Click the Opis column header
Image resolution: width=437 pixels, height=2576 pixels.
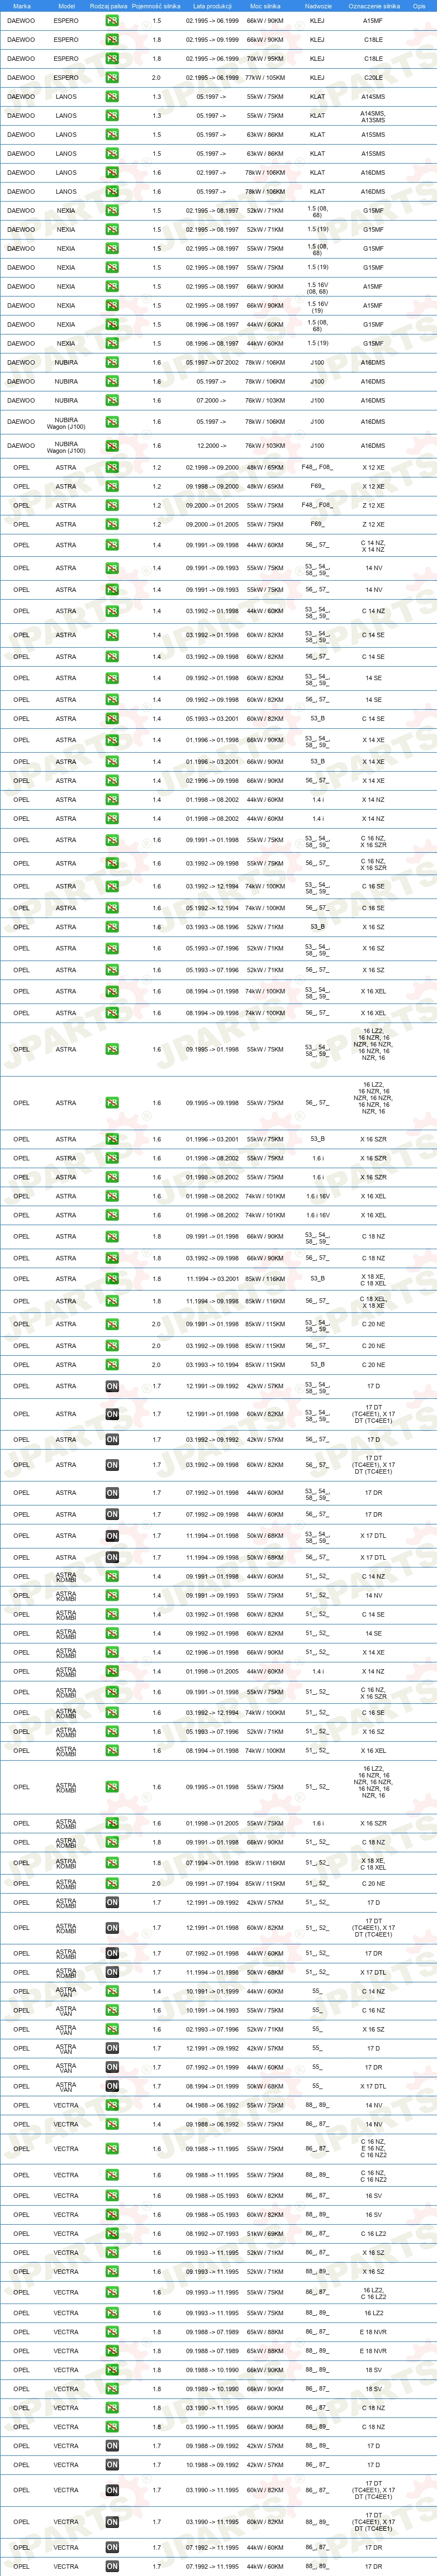[419, 6]
